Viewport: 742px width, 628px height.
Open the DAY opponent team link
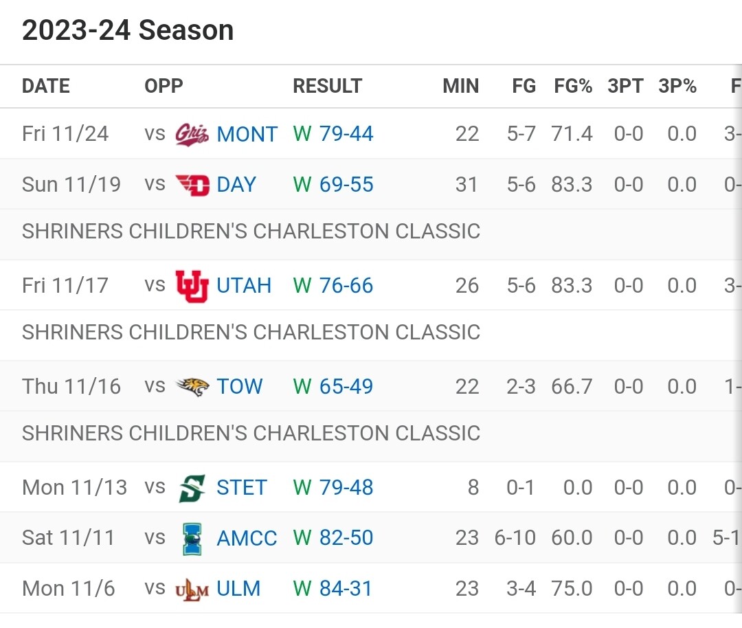236,184
